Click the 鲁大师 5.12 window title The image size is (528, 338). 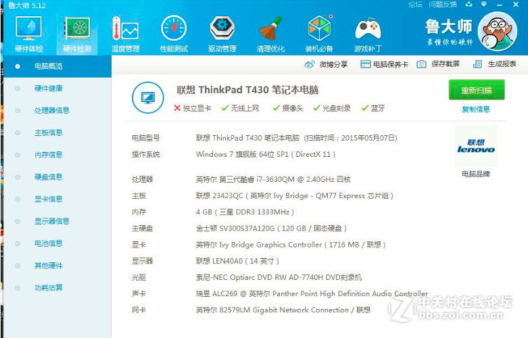pos(26,5)
